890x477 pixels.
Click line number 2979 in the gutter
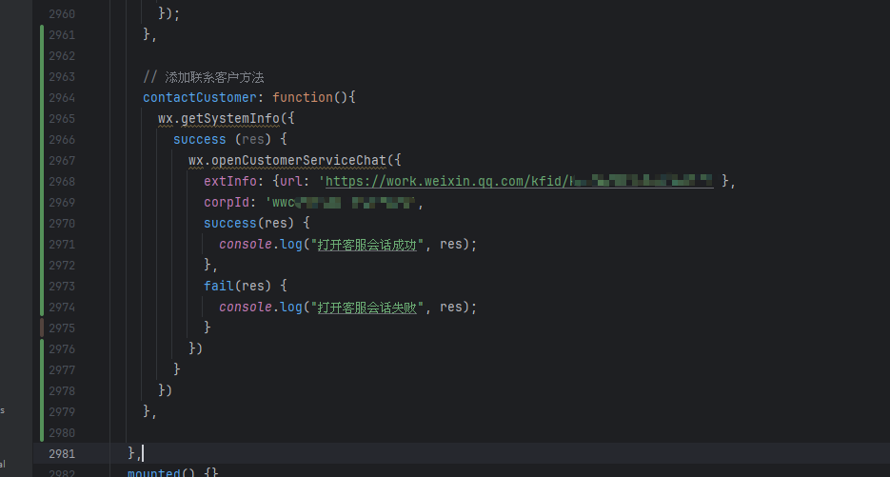click(x=62, y=412)
